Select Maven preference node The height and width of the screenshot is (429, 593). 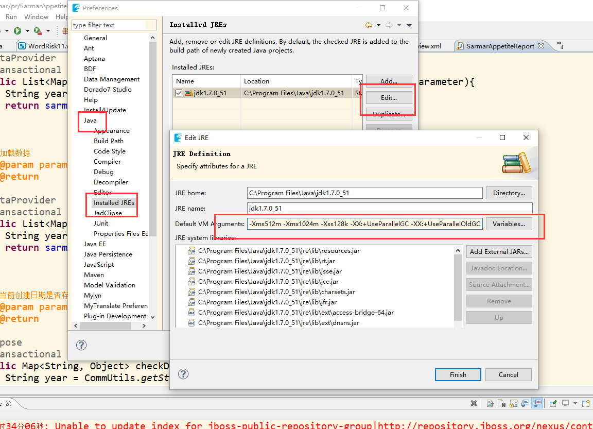click(94, 274)
